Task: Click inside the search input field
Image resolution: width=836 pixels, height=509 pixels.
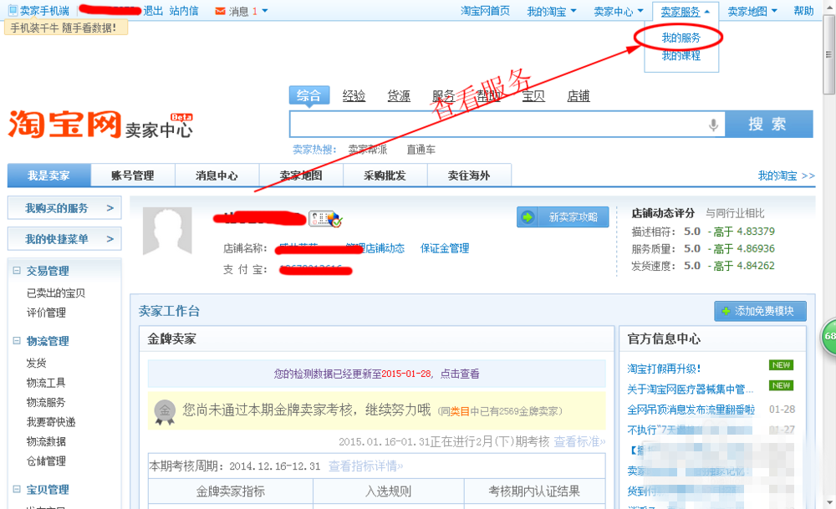Action: (x=502, y=124)
